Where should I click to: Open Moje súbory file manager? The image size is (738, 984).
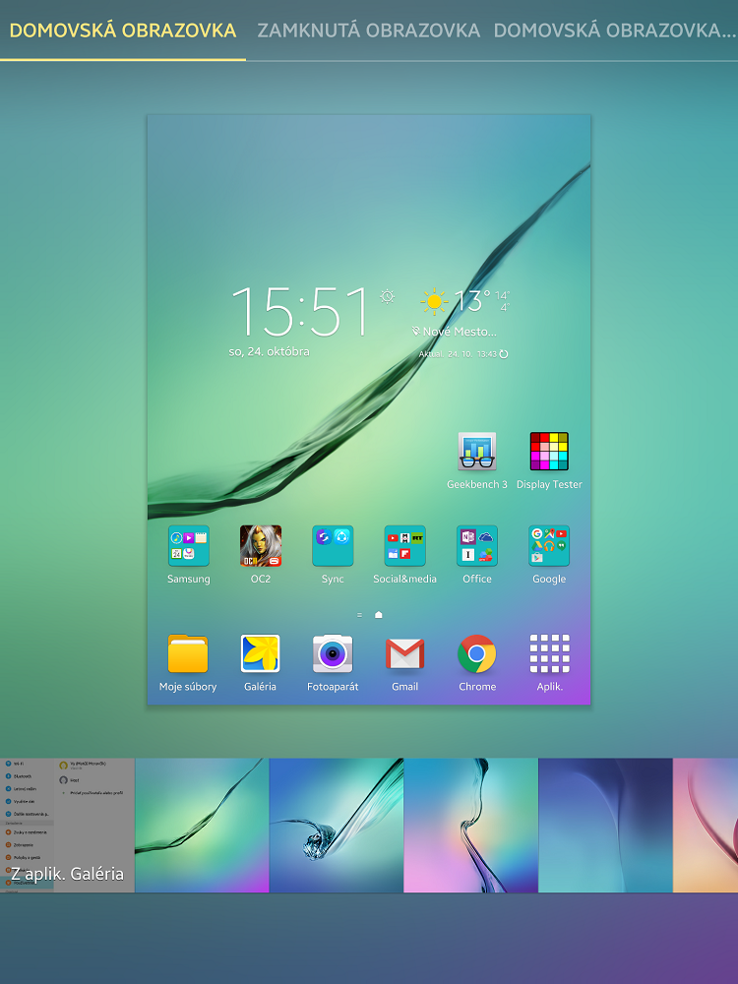tap(188, 653)
